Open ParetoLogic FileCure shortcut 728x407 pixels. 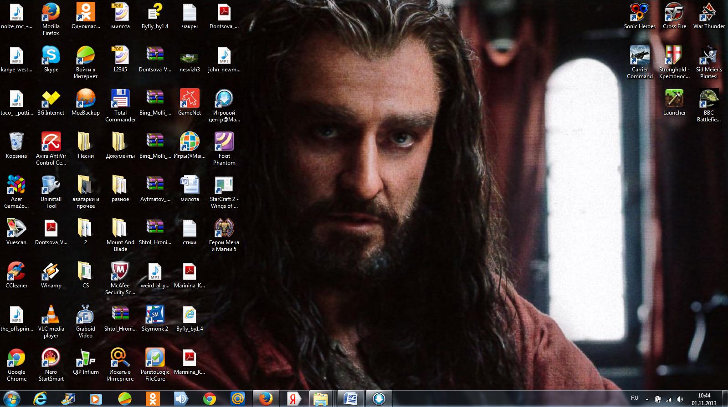[x=155, y=365]
